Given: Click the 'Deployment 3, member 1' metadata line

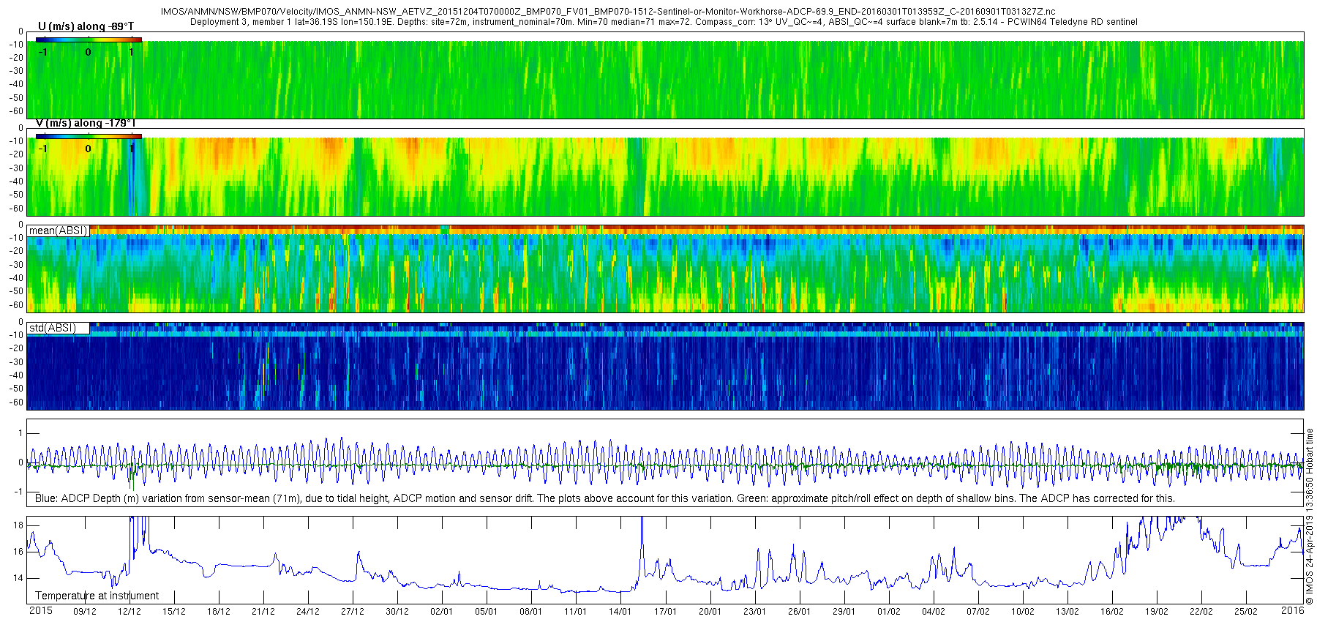Looking at the screenshot, I should tap(664, 22).
